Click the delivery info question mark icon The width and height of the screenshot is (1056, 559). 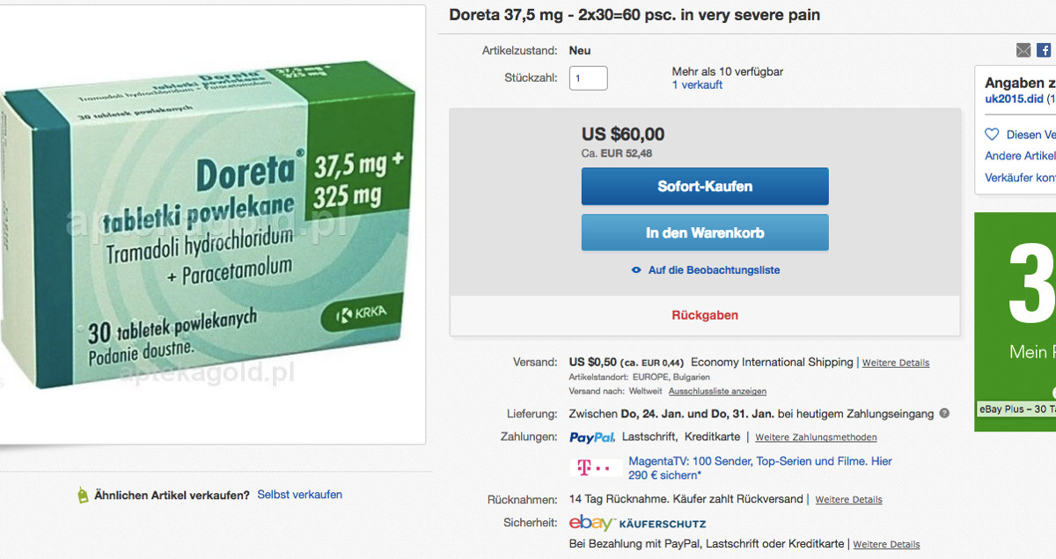click(x=944, y=414)
